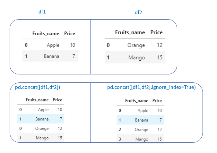Click Price header in the ignore_index result table

[x=157, y=101]
